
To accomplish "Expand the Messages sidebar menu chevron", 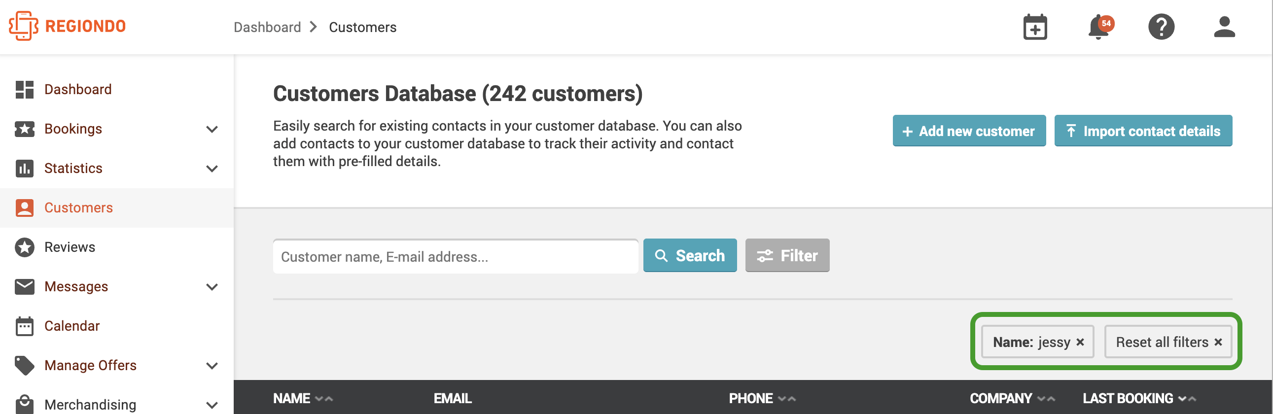I will [x=212, y=287].
